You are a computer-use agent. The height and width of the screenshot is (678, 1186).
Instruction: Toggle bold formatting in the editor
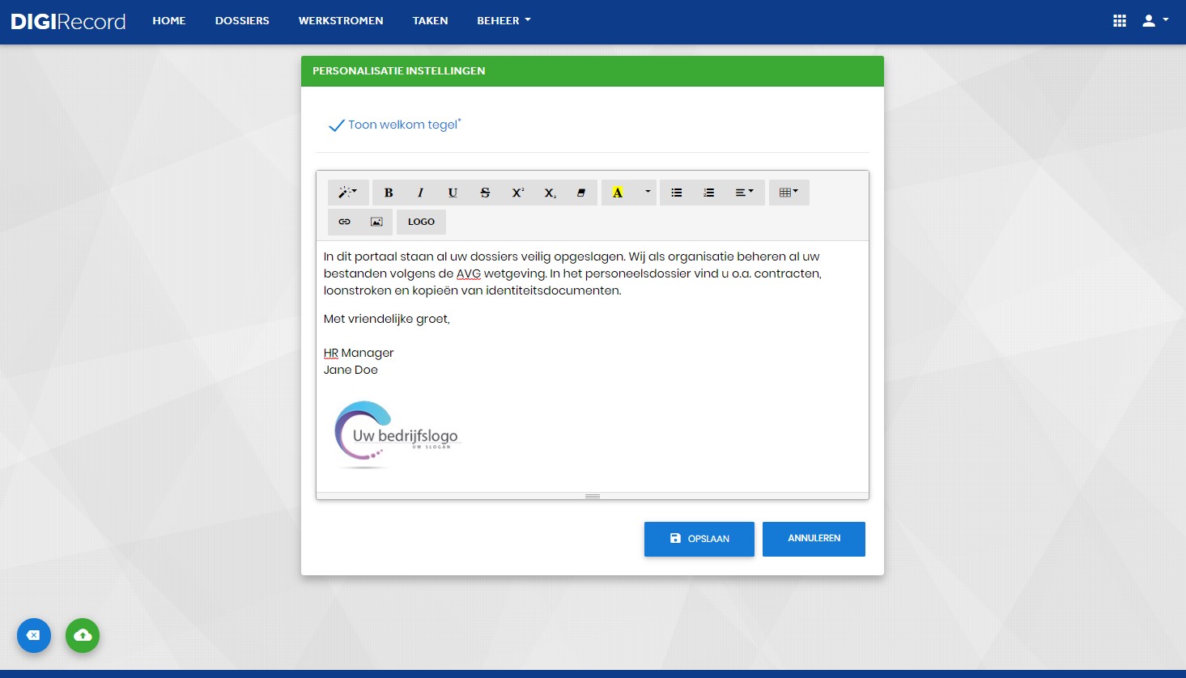[389, 193]
